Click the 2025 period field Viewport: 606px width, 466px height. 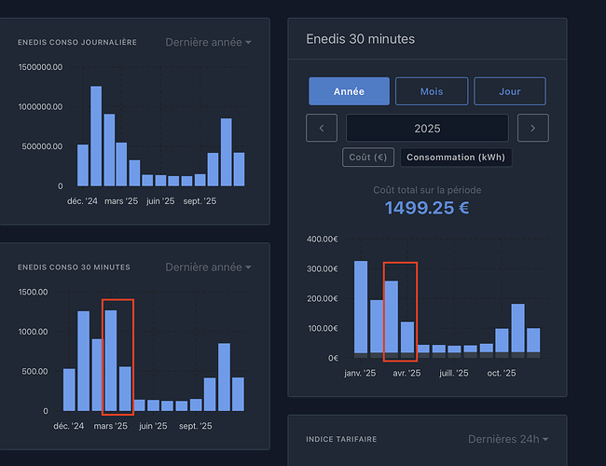(x=427, y=128)
